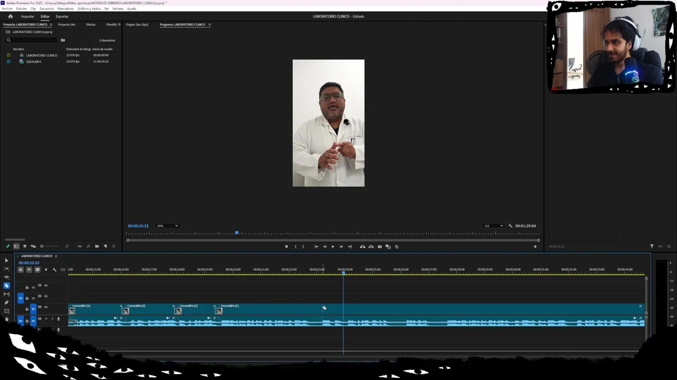Click New Bin at Project panel bottom

coord(97,246)
